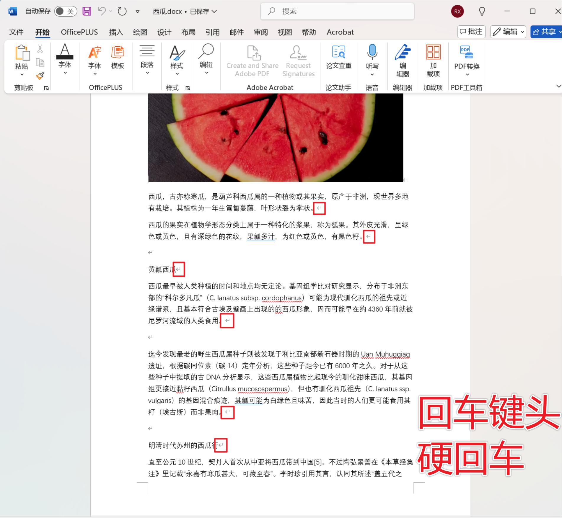This screenshot has width=562, height=518.
Task: Expand the PDF转换 dropdown
Action: [x=467, y=75]
